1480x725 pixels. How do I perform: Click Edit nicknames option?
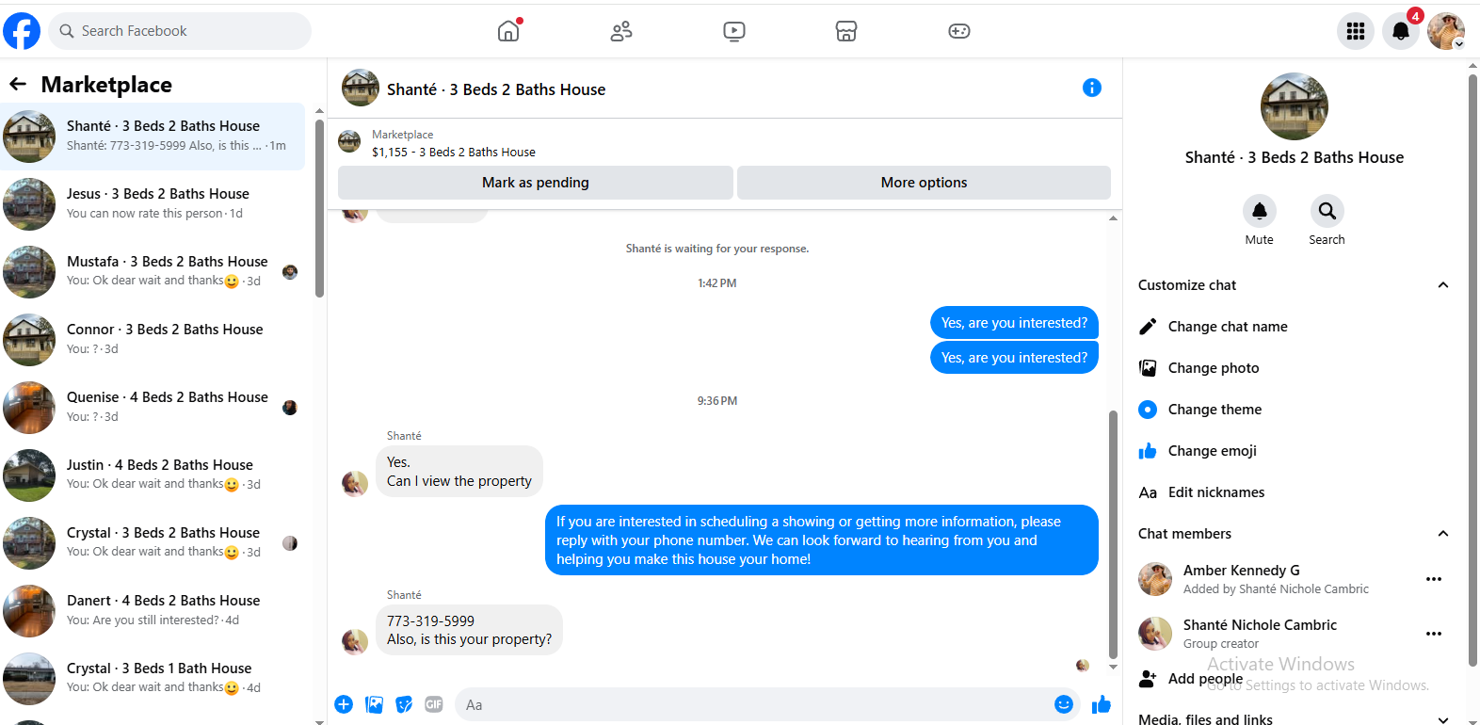pos(1294,492)
